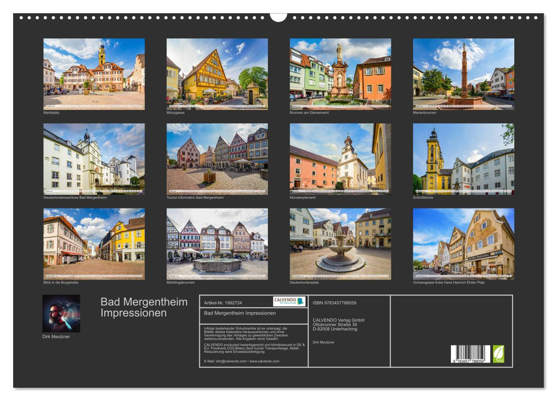Click the Artikel-Nr. 1992724 text

pyautogui.click(x=224, y=302)
